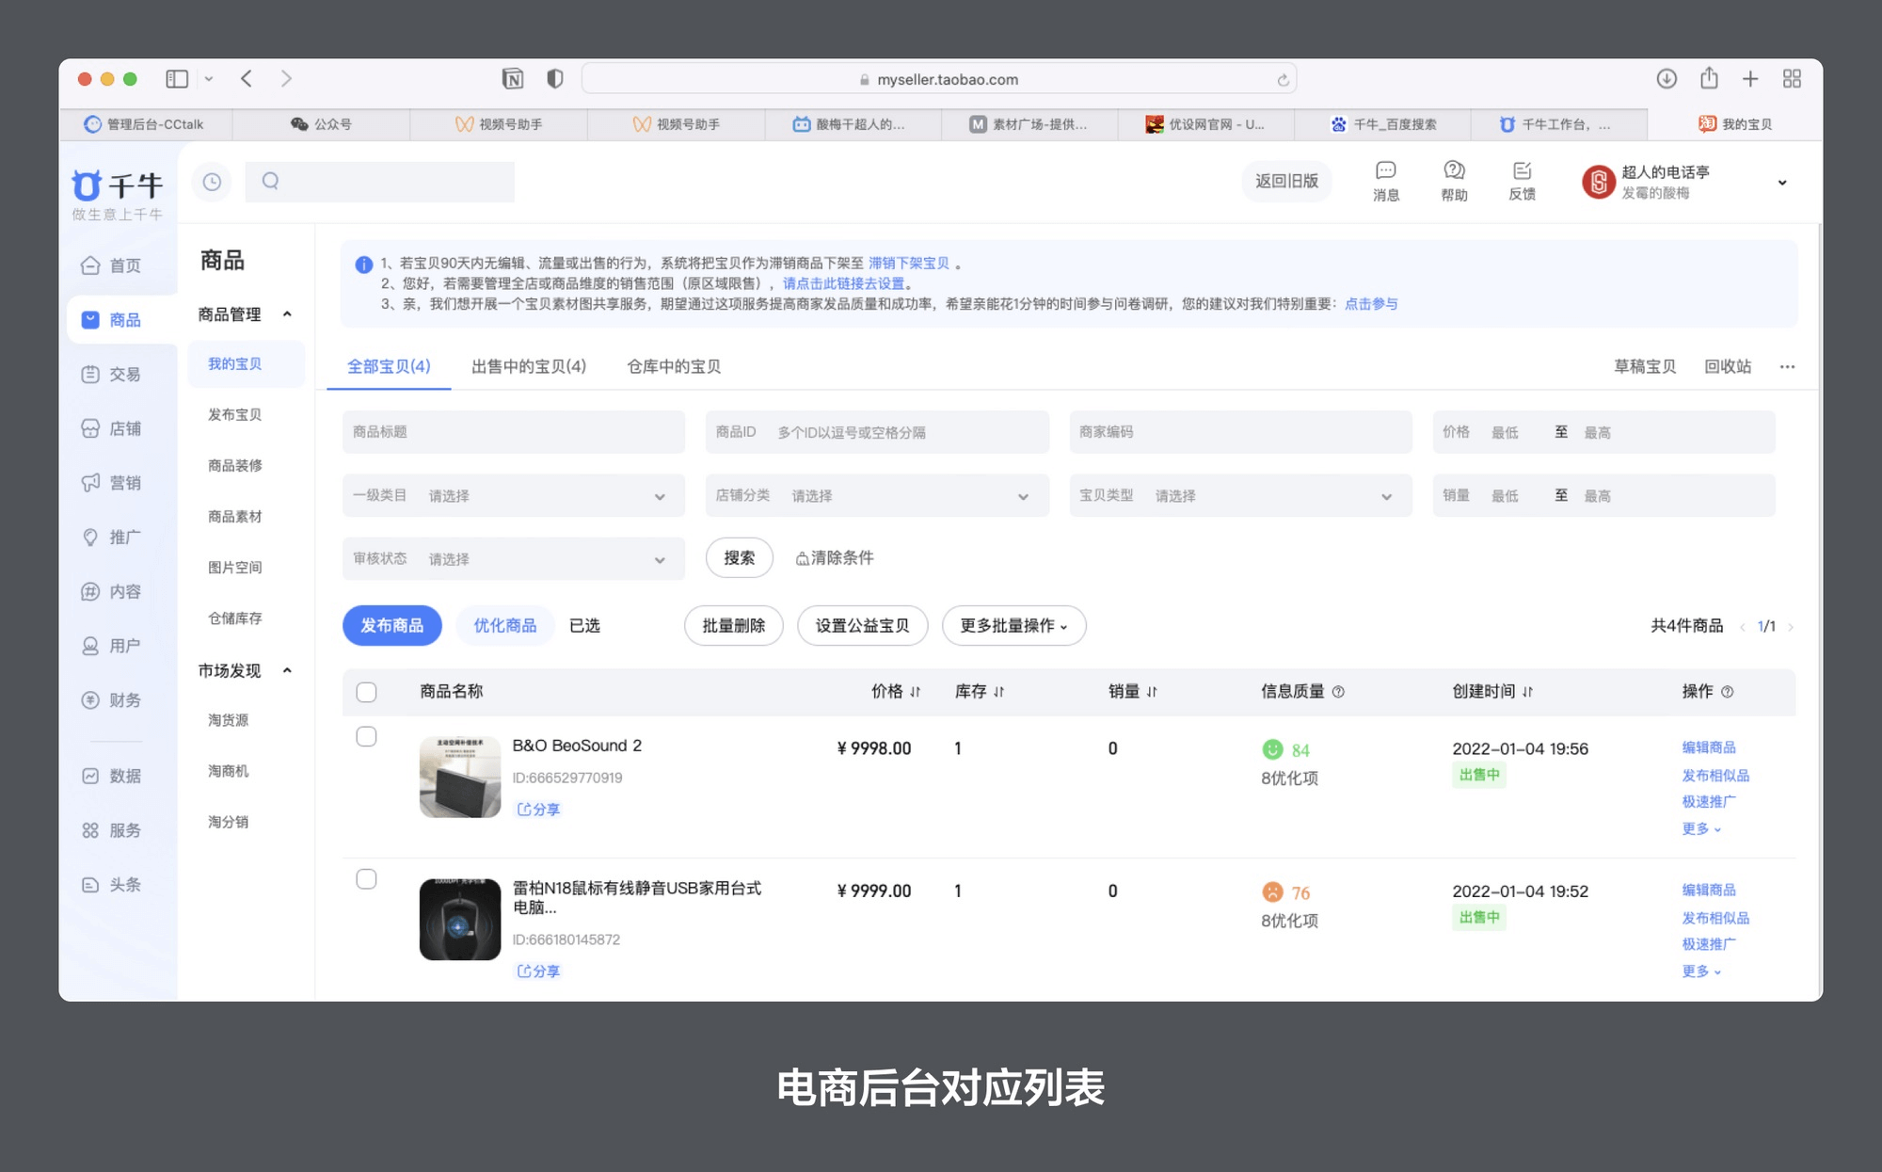Click the privacy shield icon
The height and width of the screenshot is (1172, 1882).
[555, 79]
